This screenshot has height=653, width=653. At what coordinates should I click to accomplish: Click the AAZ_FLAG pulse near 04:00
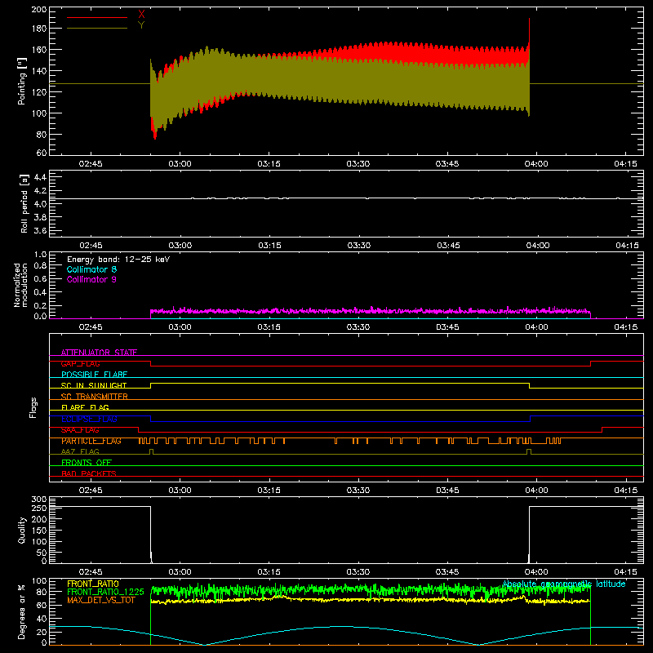click(529, 451)
